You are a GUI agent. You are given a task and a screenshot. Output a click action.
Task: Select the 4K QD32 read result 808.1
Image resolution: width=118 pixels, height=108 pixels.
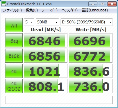pos(46,86)
